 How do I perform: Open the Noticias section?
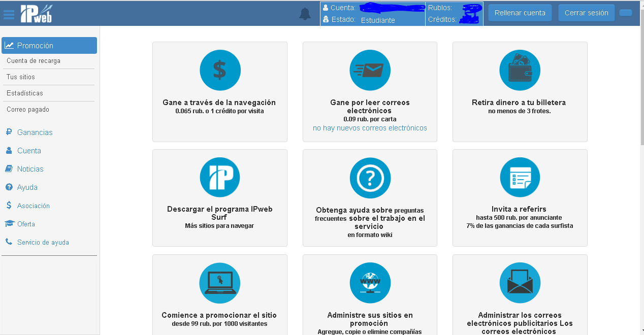(30, 169)
